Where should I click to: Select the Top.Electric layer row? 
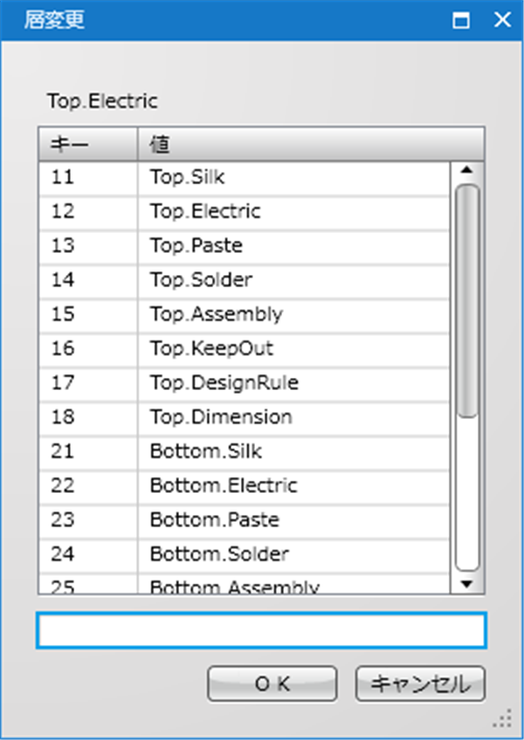pyautogui.click(x=244, y=212)
